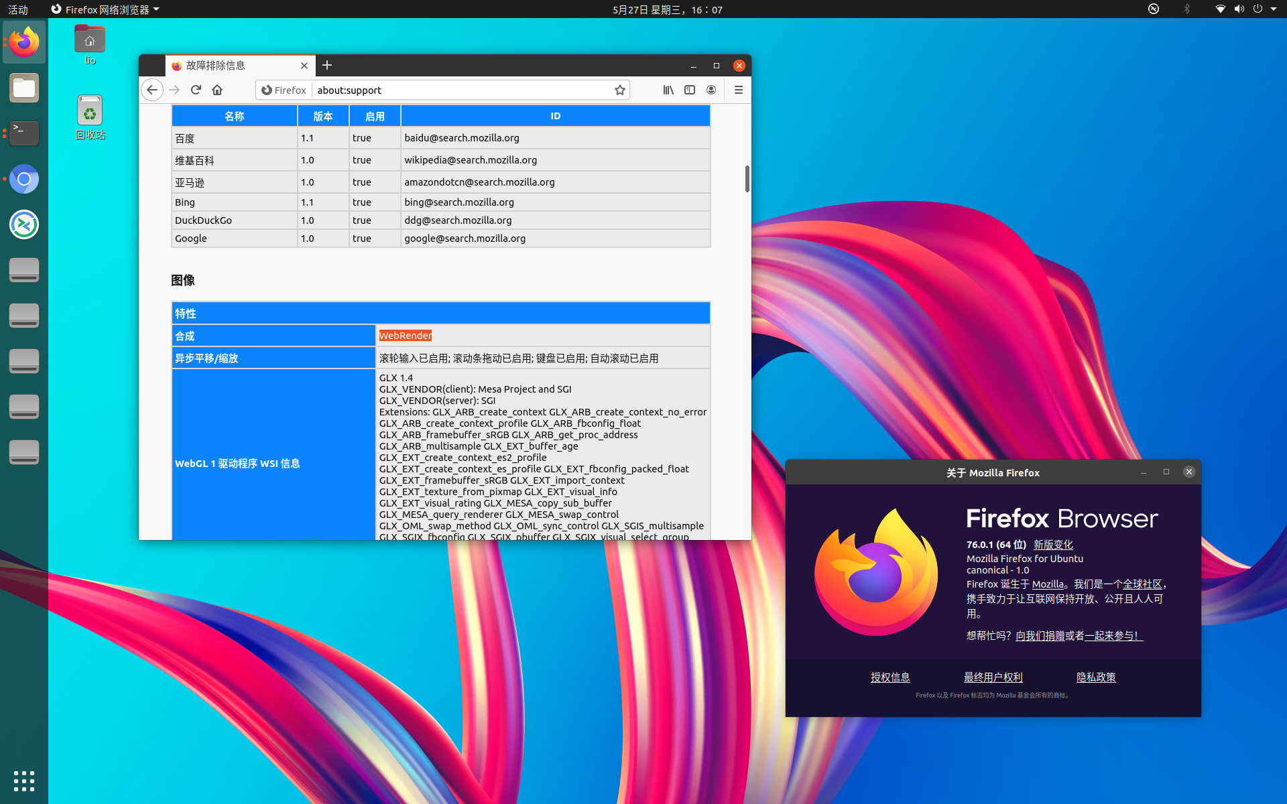1287x804 pixels.
Task: Go back with the Firefox back arrow
Action: click(x=152, y=90)
